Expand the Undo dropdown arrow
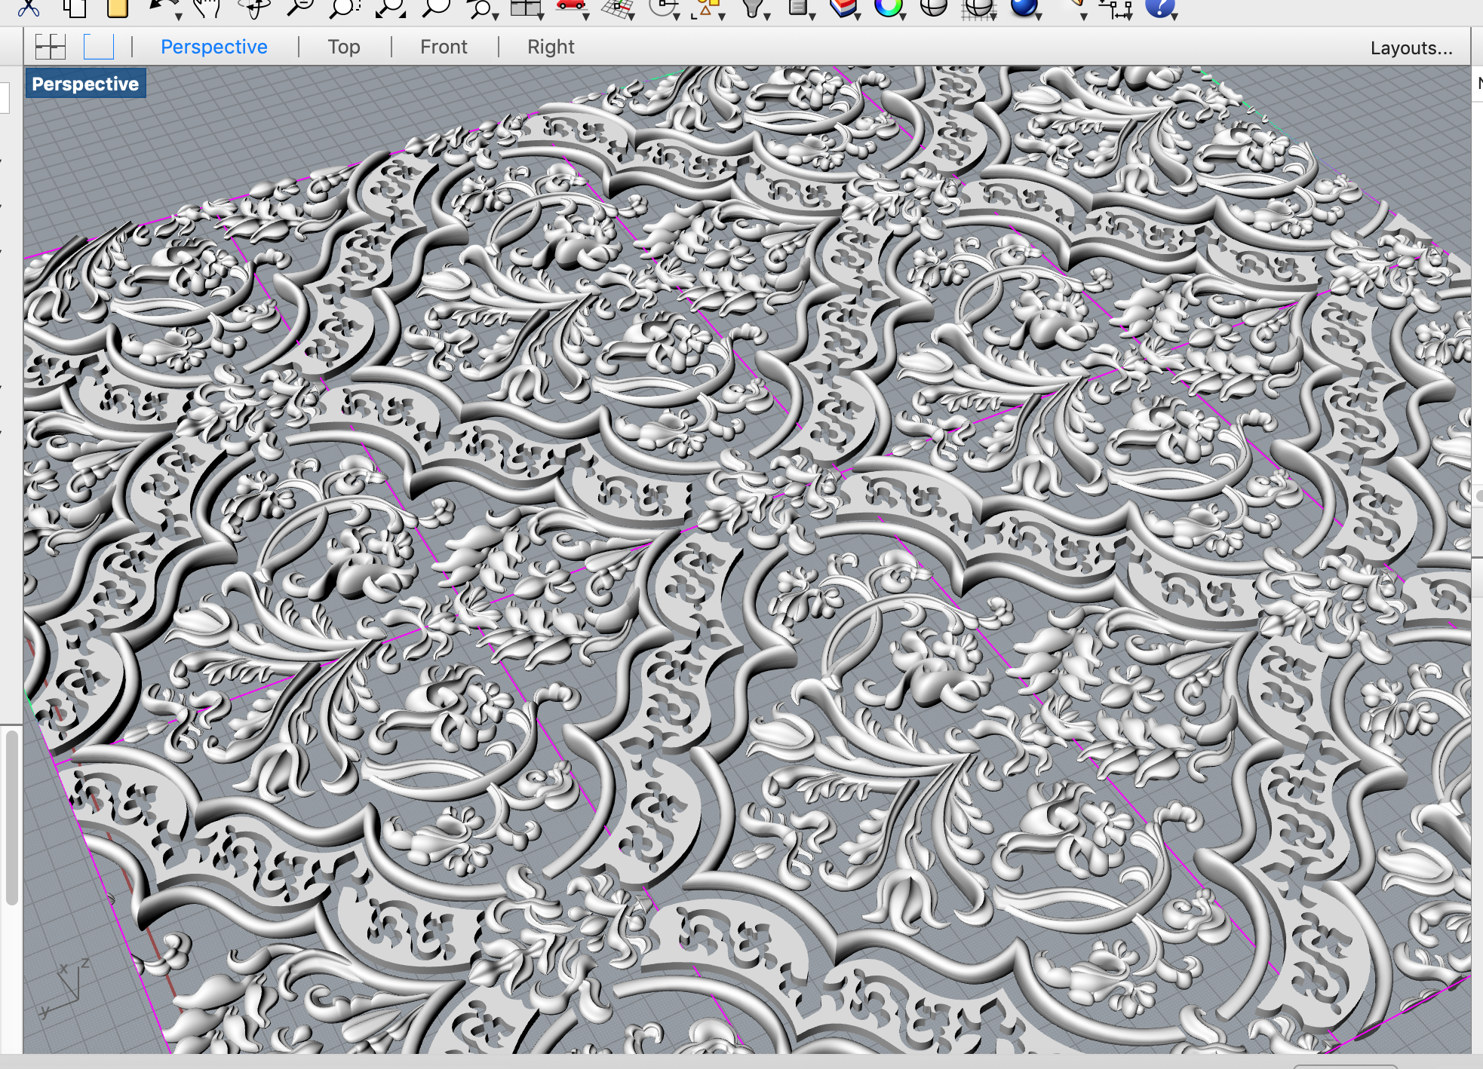The width and height of the screenshot is (1483, 1069). (178, 16)
